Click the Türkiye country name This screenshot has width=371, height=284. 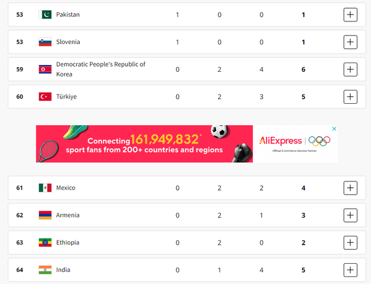[x=66, y=96]
